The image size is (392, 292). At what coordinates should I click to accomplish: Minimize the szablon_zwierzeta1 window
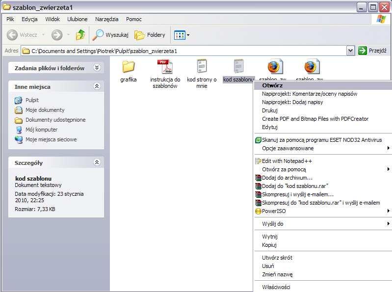click(361, 7)
